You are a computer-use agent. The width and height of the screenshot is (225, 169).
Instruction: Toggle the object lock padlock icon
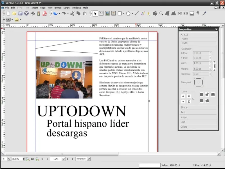207,94
